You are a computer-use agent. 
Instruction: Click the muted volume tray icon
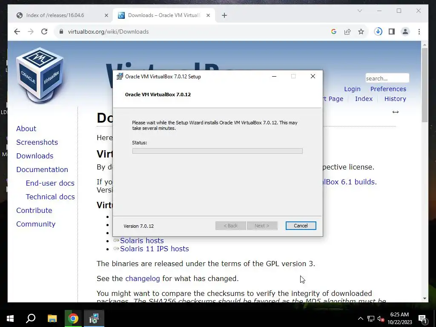381,318
